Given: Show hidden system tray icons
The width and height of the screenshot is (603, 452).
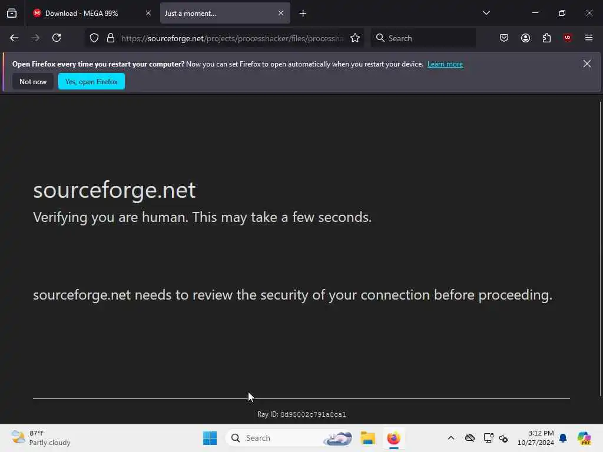Looking at the screenshot, I should click(451, 438).
